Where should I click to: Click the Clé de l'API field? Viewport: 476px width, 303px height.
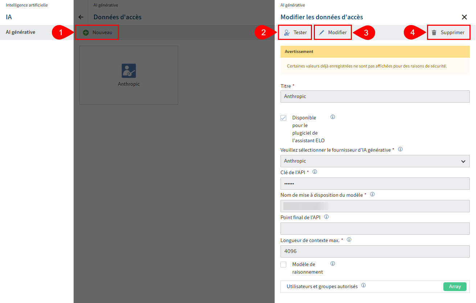[x=375, y=184]
